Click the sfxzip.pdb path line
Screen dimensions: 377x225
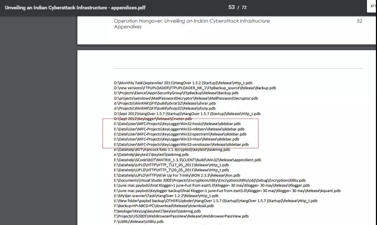165,109
